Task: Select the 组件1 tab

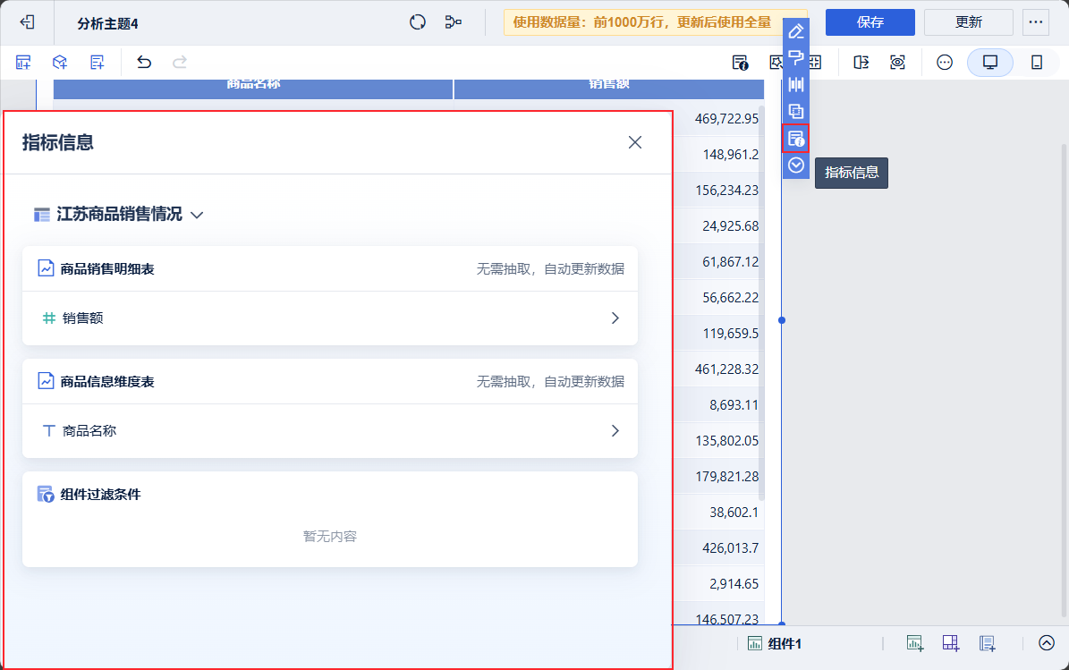Action: pyautogui.click(x=776, y=643)
